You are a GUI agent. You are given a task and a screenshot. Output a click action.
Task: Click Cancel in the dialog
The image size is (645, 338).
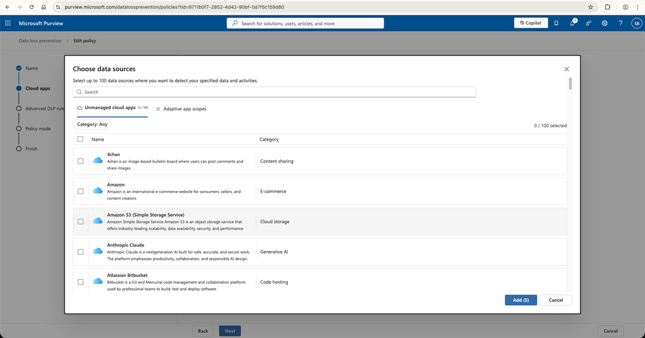click(556, 300)
